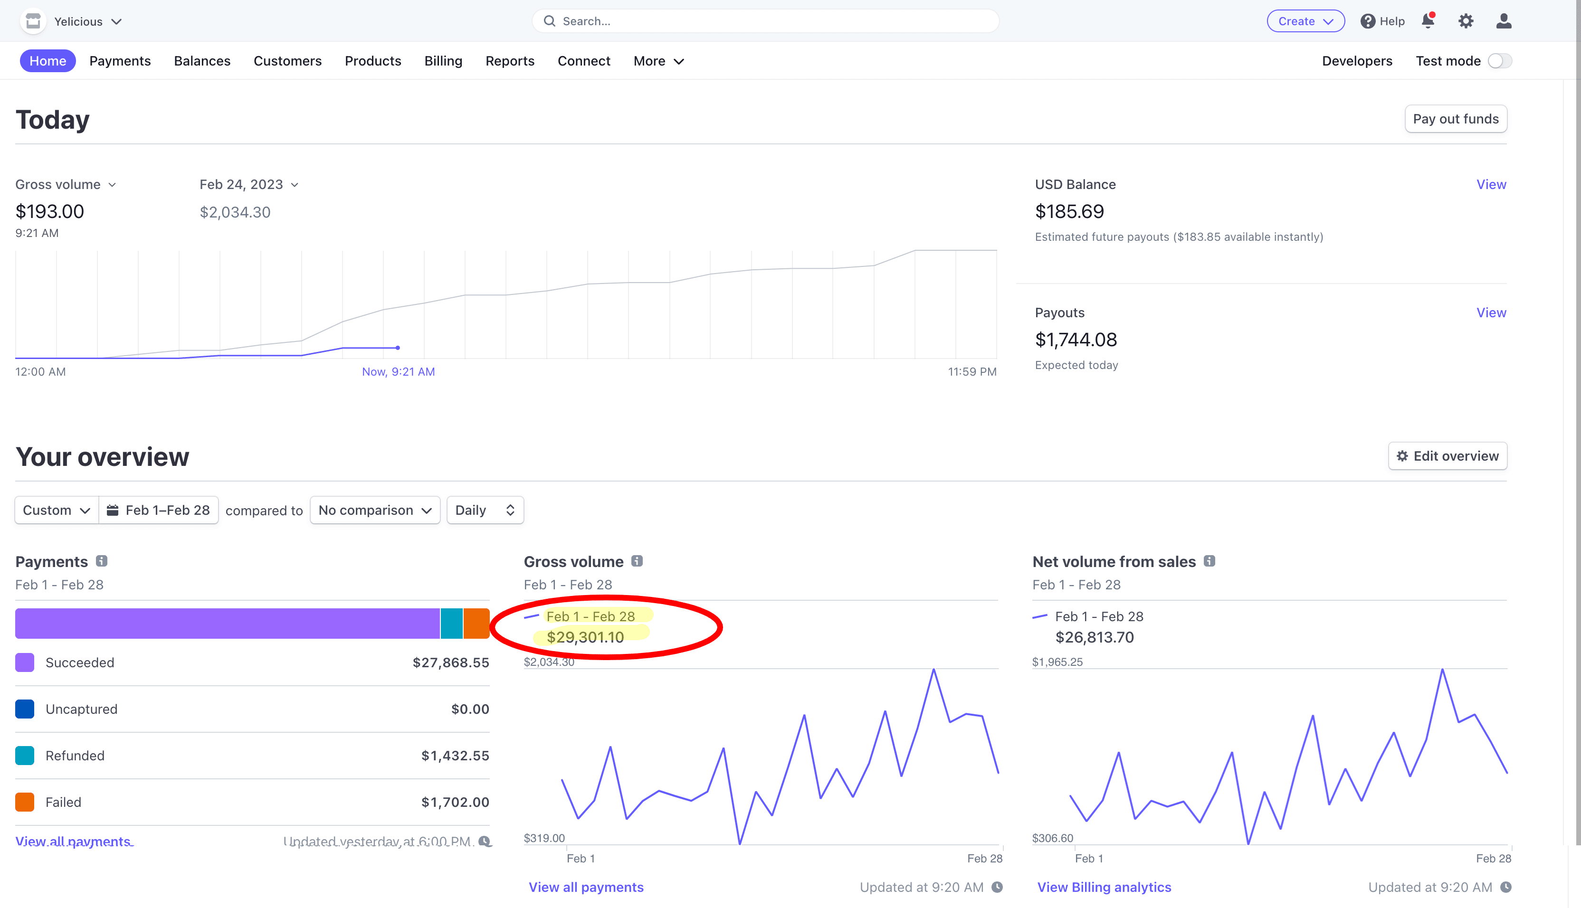Click info icon next to Payments heading

pos(102,561)
